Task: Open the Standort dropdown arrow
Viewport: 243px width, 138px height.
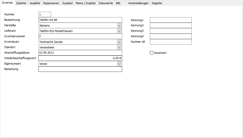Action: coord(119,47)
